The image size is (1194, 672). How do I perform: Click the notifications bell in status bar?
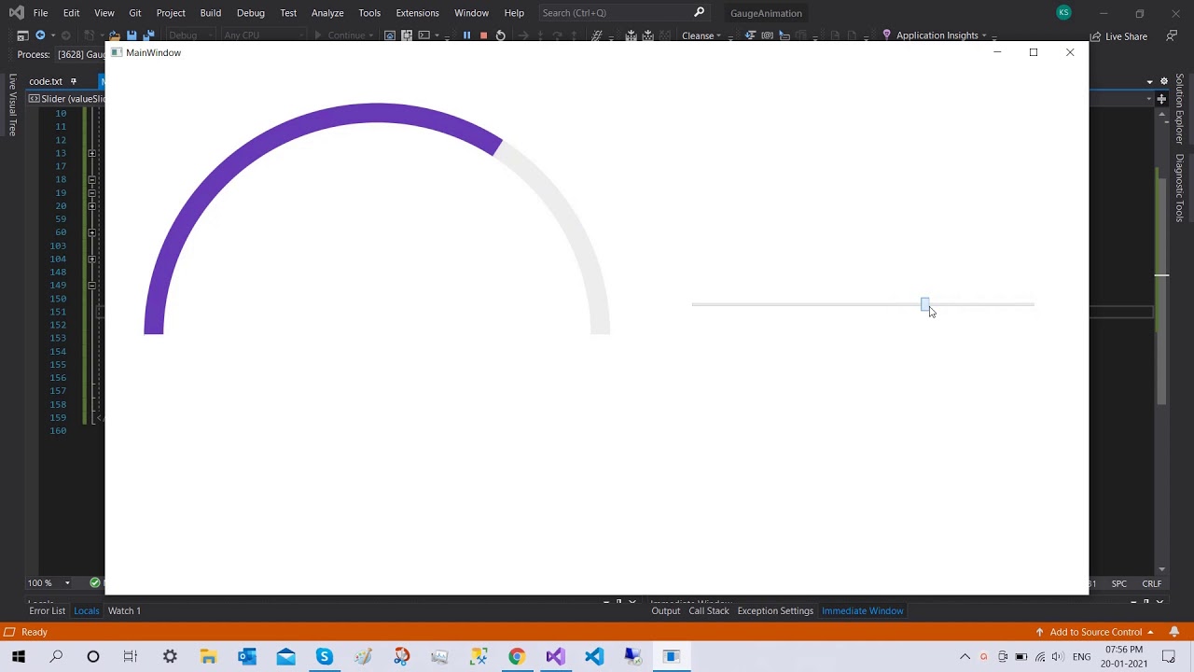[x=1174, y=632]
